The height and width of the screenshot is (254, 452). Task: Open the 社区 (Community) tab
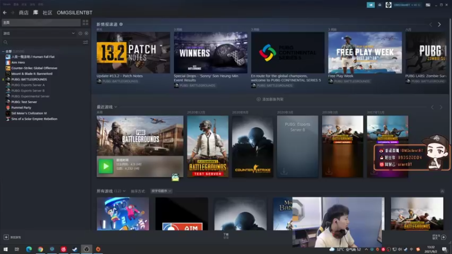pyautogui.click(x=47, y=12)
